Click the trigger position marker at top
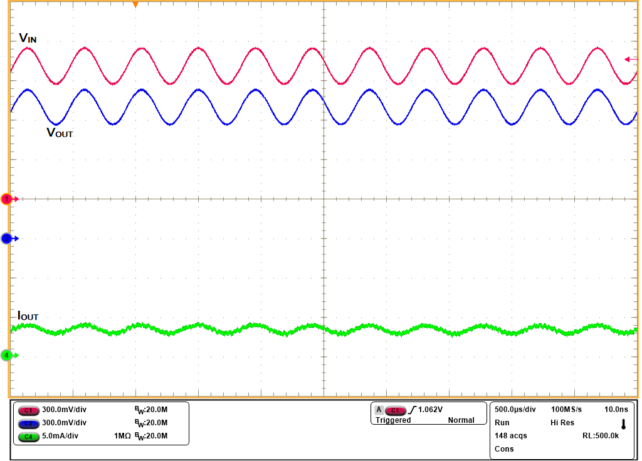Image resolution: width=642 pixels, height=461 pixels. click(x=137, y=5)
